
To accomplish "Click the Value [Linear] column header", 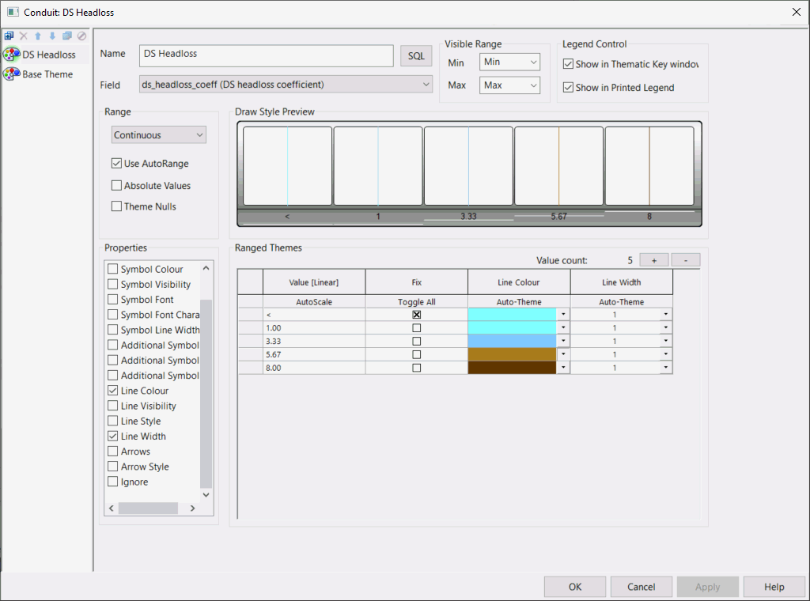I will [x=314, y=282].
